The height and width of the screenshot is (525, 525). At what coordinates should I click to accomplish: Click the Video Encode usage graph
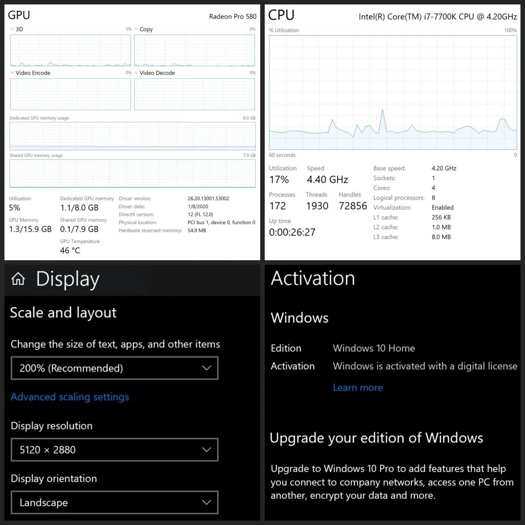pos(70,94)
